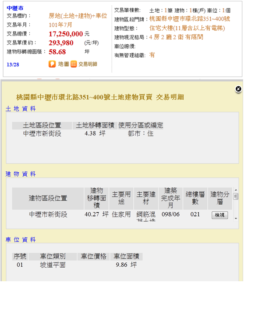
Task: Click the 主要建材 column header
Action: pos(146,198)
